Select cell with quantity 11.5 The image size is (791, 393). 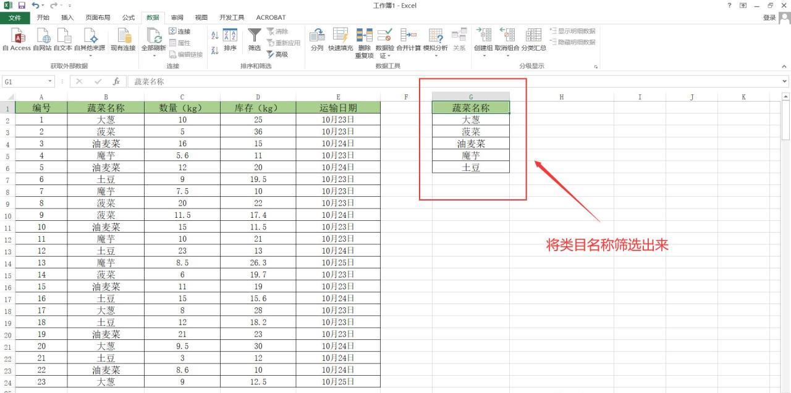(x=182, y=215)
